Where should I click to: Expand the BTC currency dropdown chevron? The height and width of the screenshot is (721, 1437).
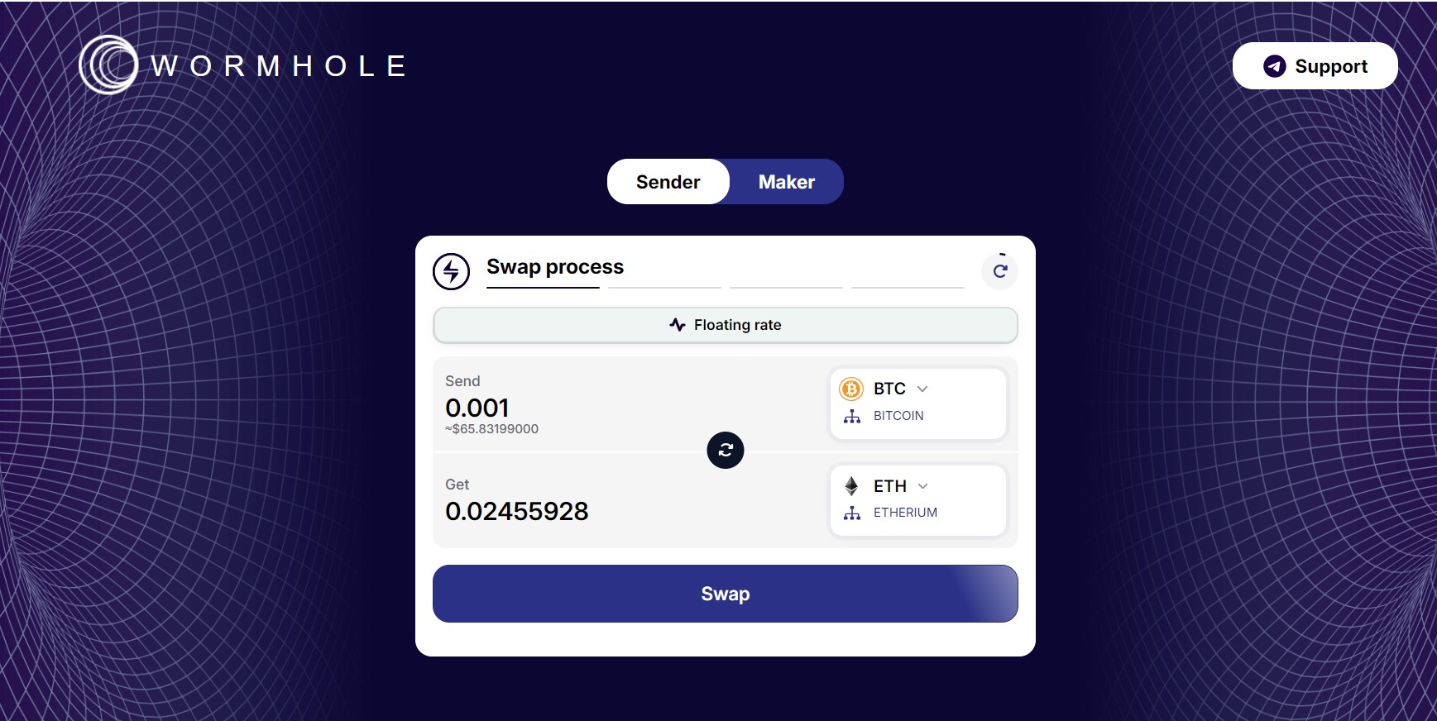[x=922, y=389]
